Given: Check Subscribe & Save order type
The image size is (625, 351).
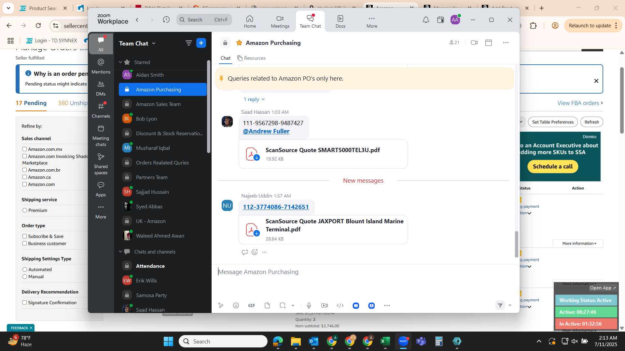Looking at the screenshot, I should [x=24, y=236].
